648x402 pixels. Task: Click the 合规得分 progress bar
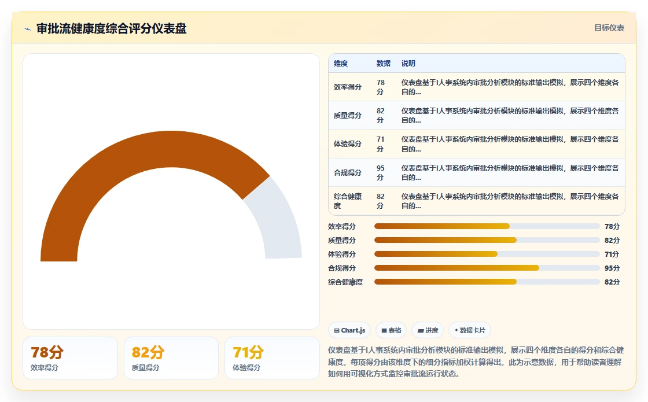(x=487, y=268)
